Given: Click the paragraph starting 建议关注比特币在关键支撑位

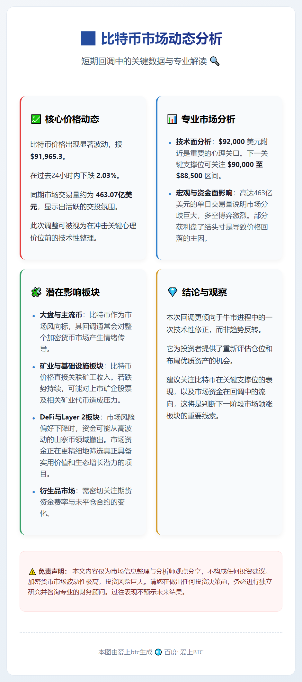Looking at the screenshot, I should 219,398.
